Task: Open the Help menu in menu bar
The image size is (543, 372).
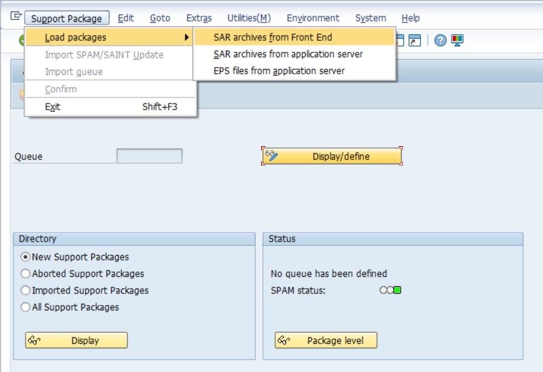Action: pyautogui.click(x=410, y=18)
